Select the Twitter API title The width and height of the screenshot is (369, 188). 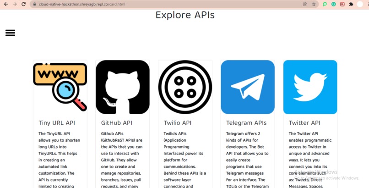[x=304, y=123]
